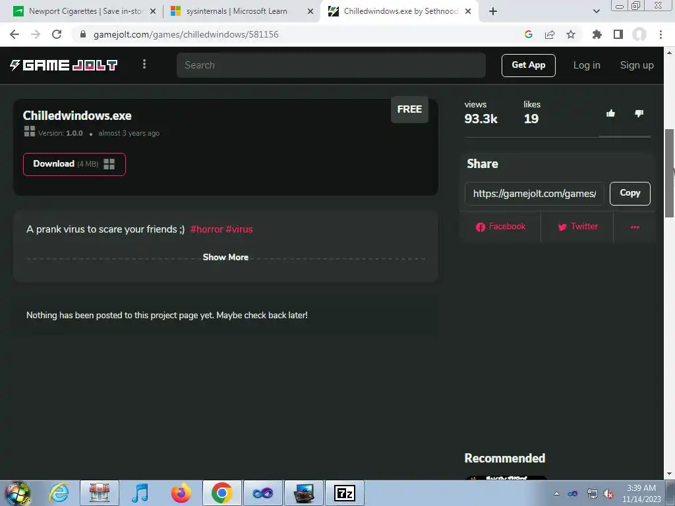The image size is (675, 506).
Task: Click the share URL text field
Action: point(534,194)
